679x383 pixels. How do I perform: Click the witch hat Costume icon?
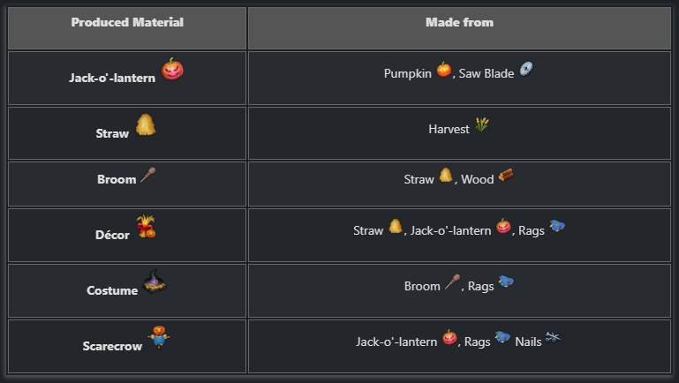click(x=155, y=282)
